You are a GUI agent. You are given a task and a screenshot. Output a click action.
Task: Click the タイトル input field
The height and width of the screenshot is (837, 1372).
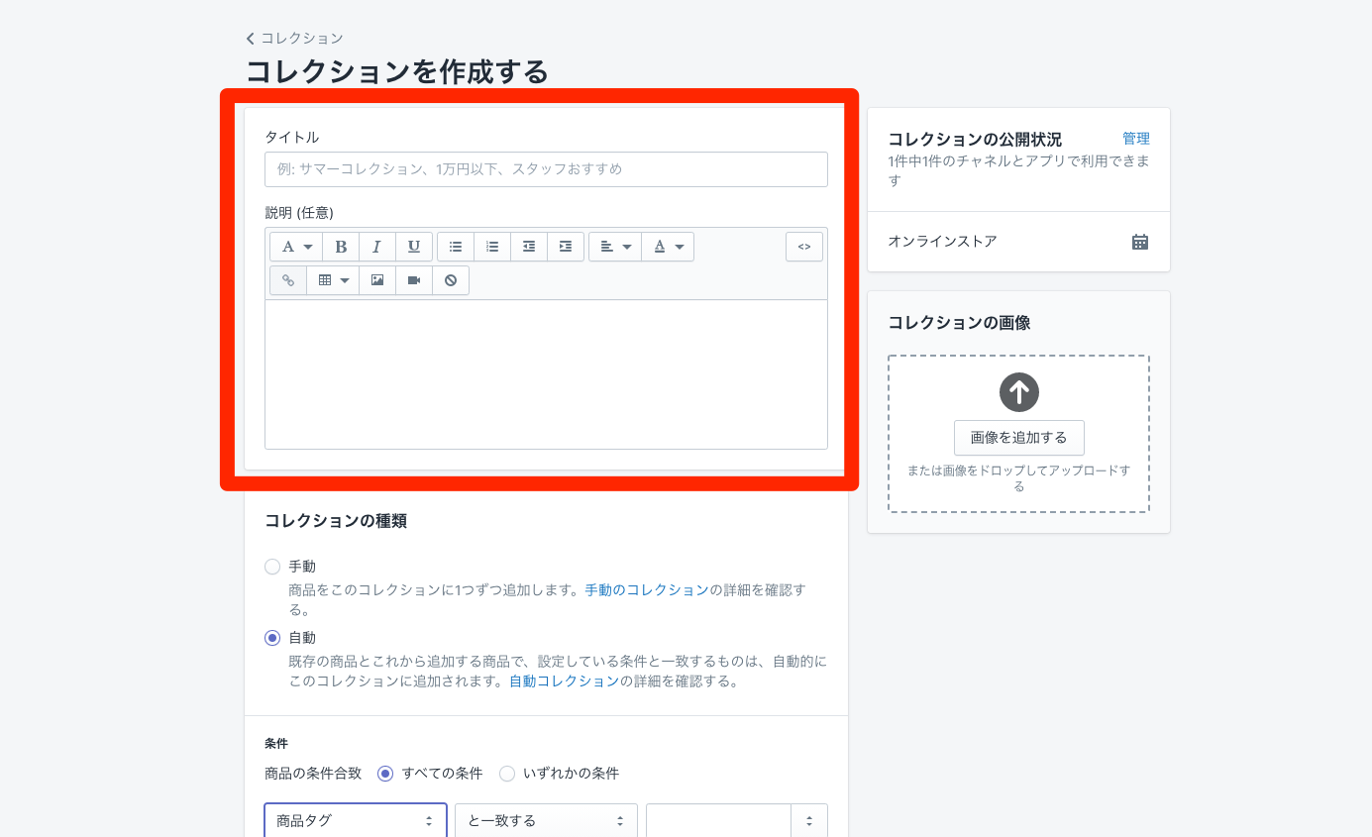click(x=546, y=168)
